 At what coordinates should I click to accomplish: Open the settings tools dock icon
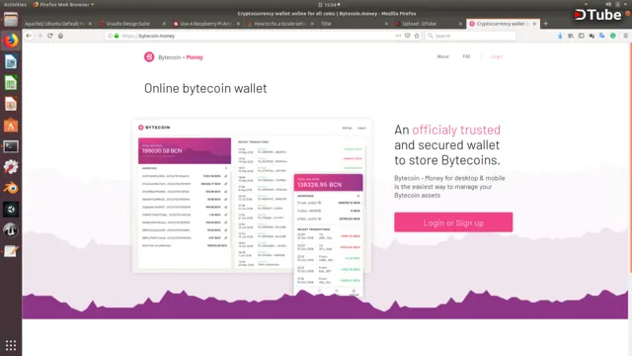[x=11, y=167]
